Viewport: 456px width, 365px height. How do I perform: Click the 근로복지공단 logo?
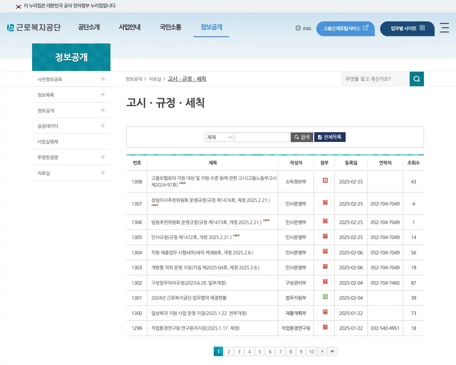click(x=35, y=27)
